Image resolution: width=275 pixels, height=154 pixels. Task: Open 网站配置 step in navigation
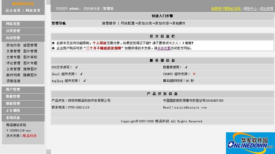[128, 23]
